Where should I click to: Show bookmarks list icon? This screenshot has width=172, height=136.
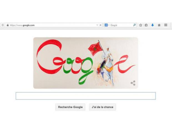tap(146, 25)
